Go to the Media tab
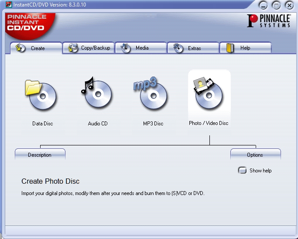This screenshot has width=298, height=239. click(x=141, y=48)
